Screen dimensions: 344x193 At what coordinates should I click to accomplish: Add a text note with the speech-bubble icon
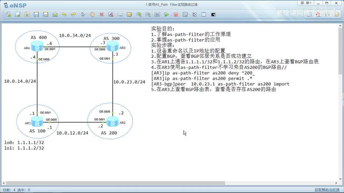click(120, 14)
